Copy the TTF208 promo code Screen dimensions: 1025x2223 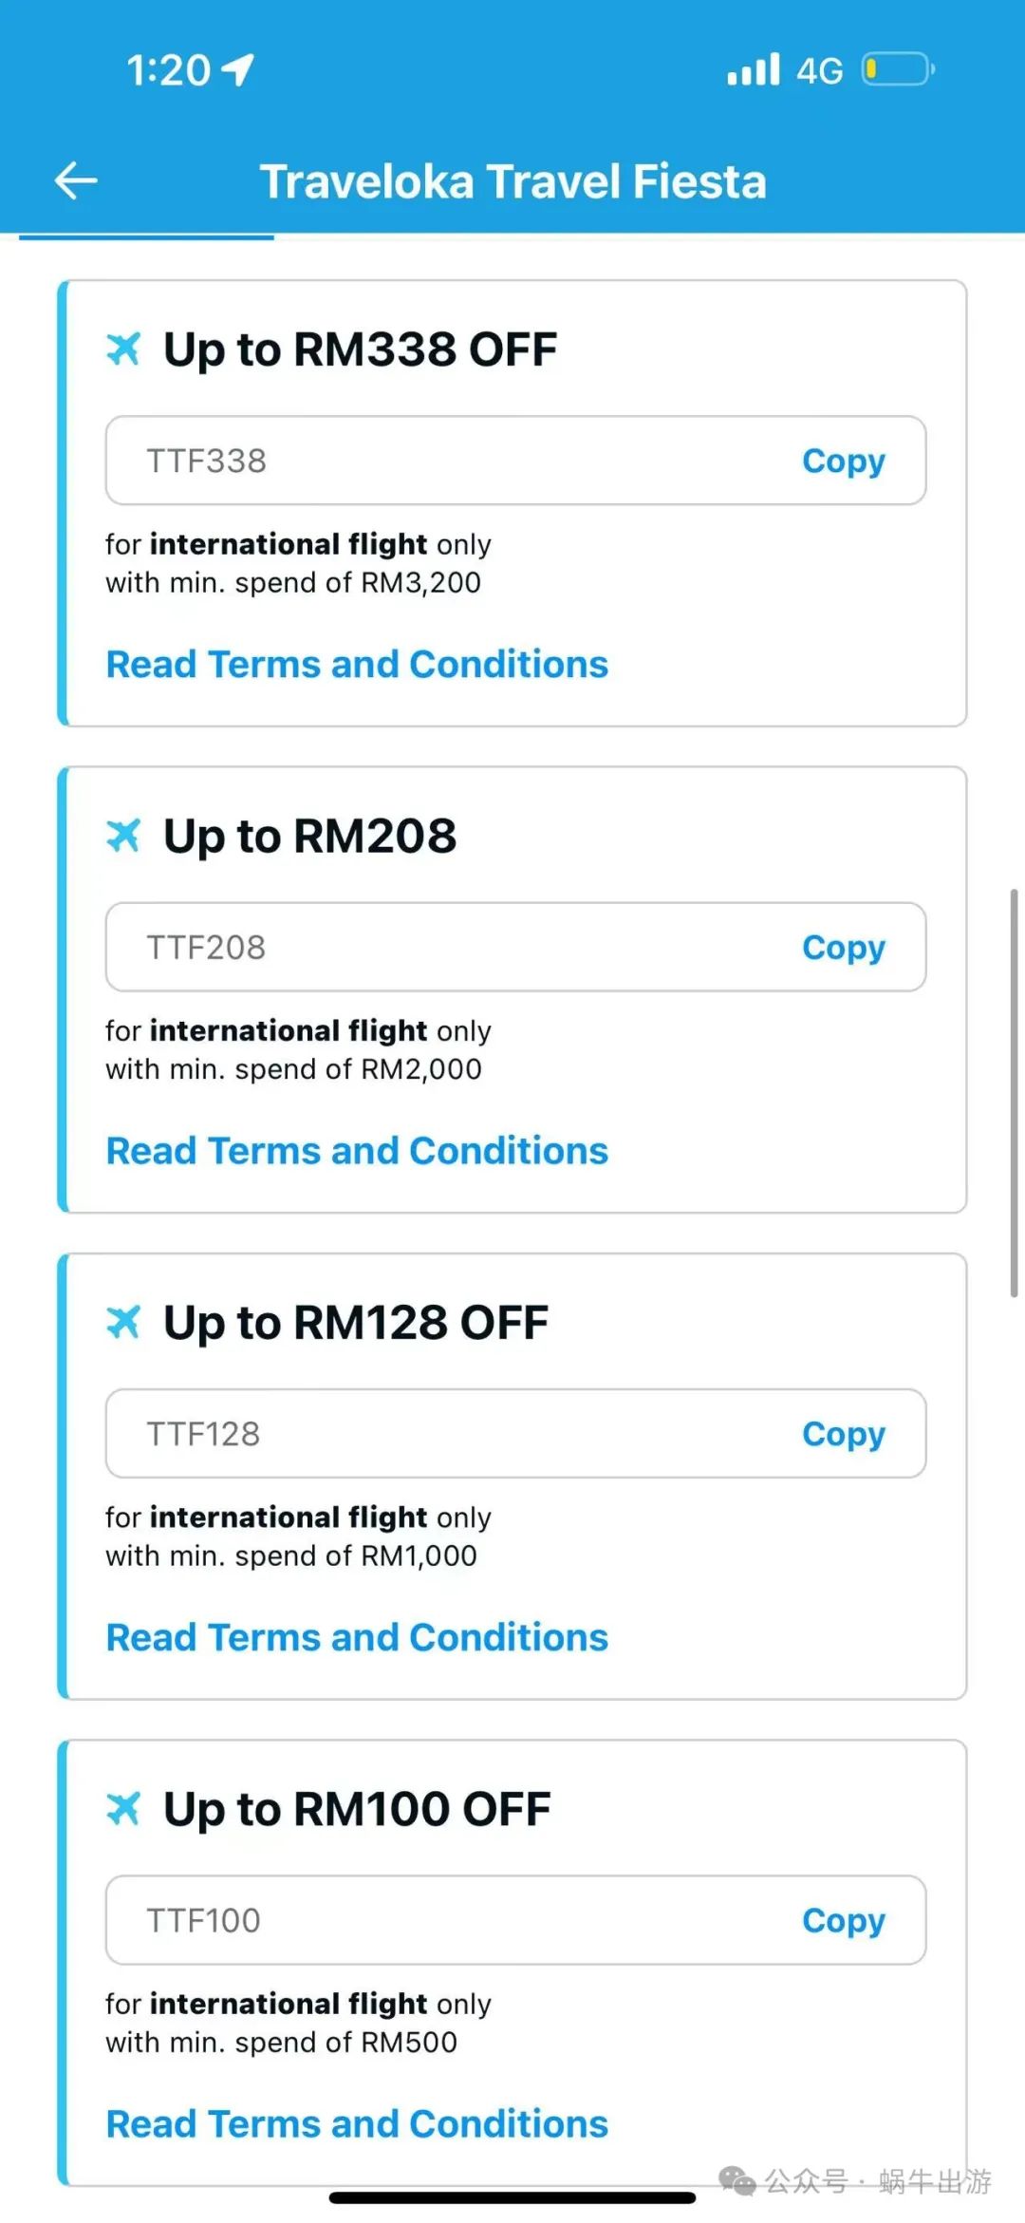pyautogui.click(x=843, y=947)
